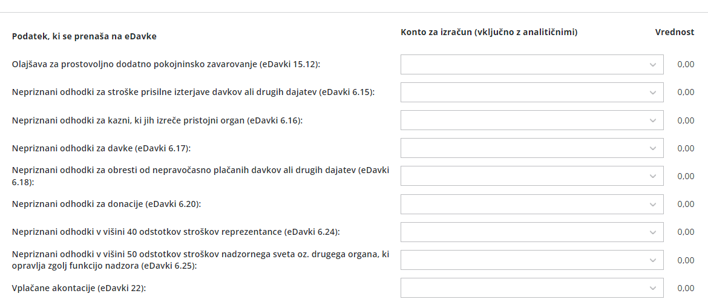This screenshot has width=708, height=302.
Task: Open konto selector for kazni eDavki 6.16
Action: (532, 120)
